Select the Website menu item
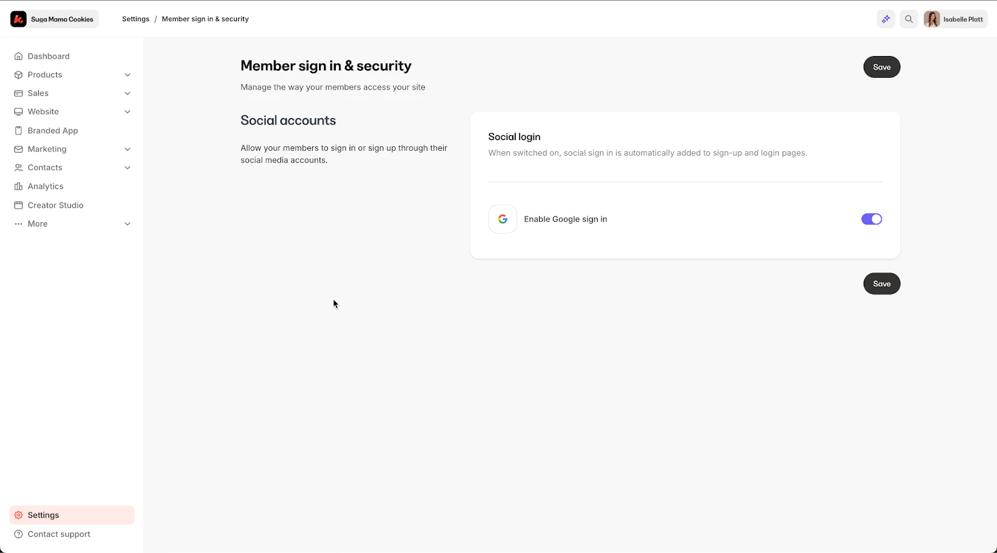 [43, 111]
